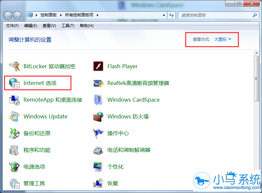Click the search magnifier icon

click(x=255, y=15)
